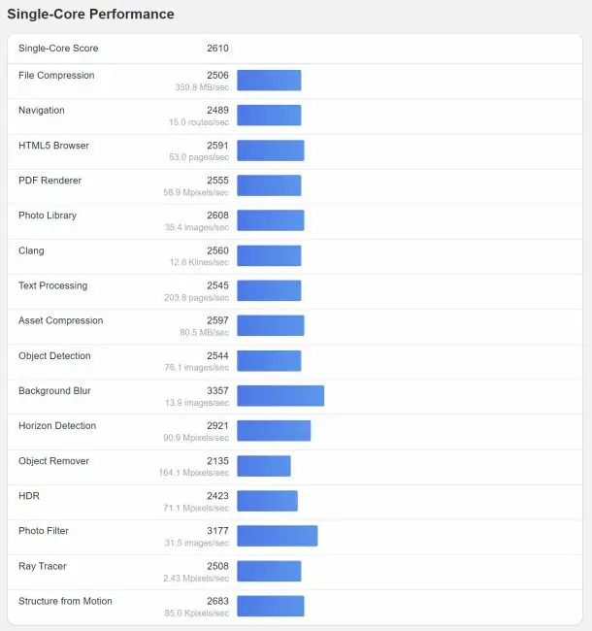Click the 13.9 images/sec Background Blur rate
Image resolution: width=592 pixels, height=631 pixels.
coord(197,403)
